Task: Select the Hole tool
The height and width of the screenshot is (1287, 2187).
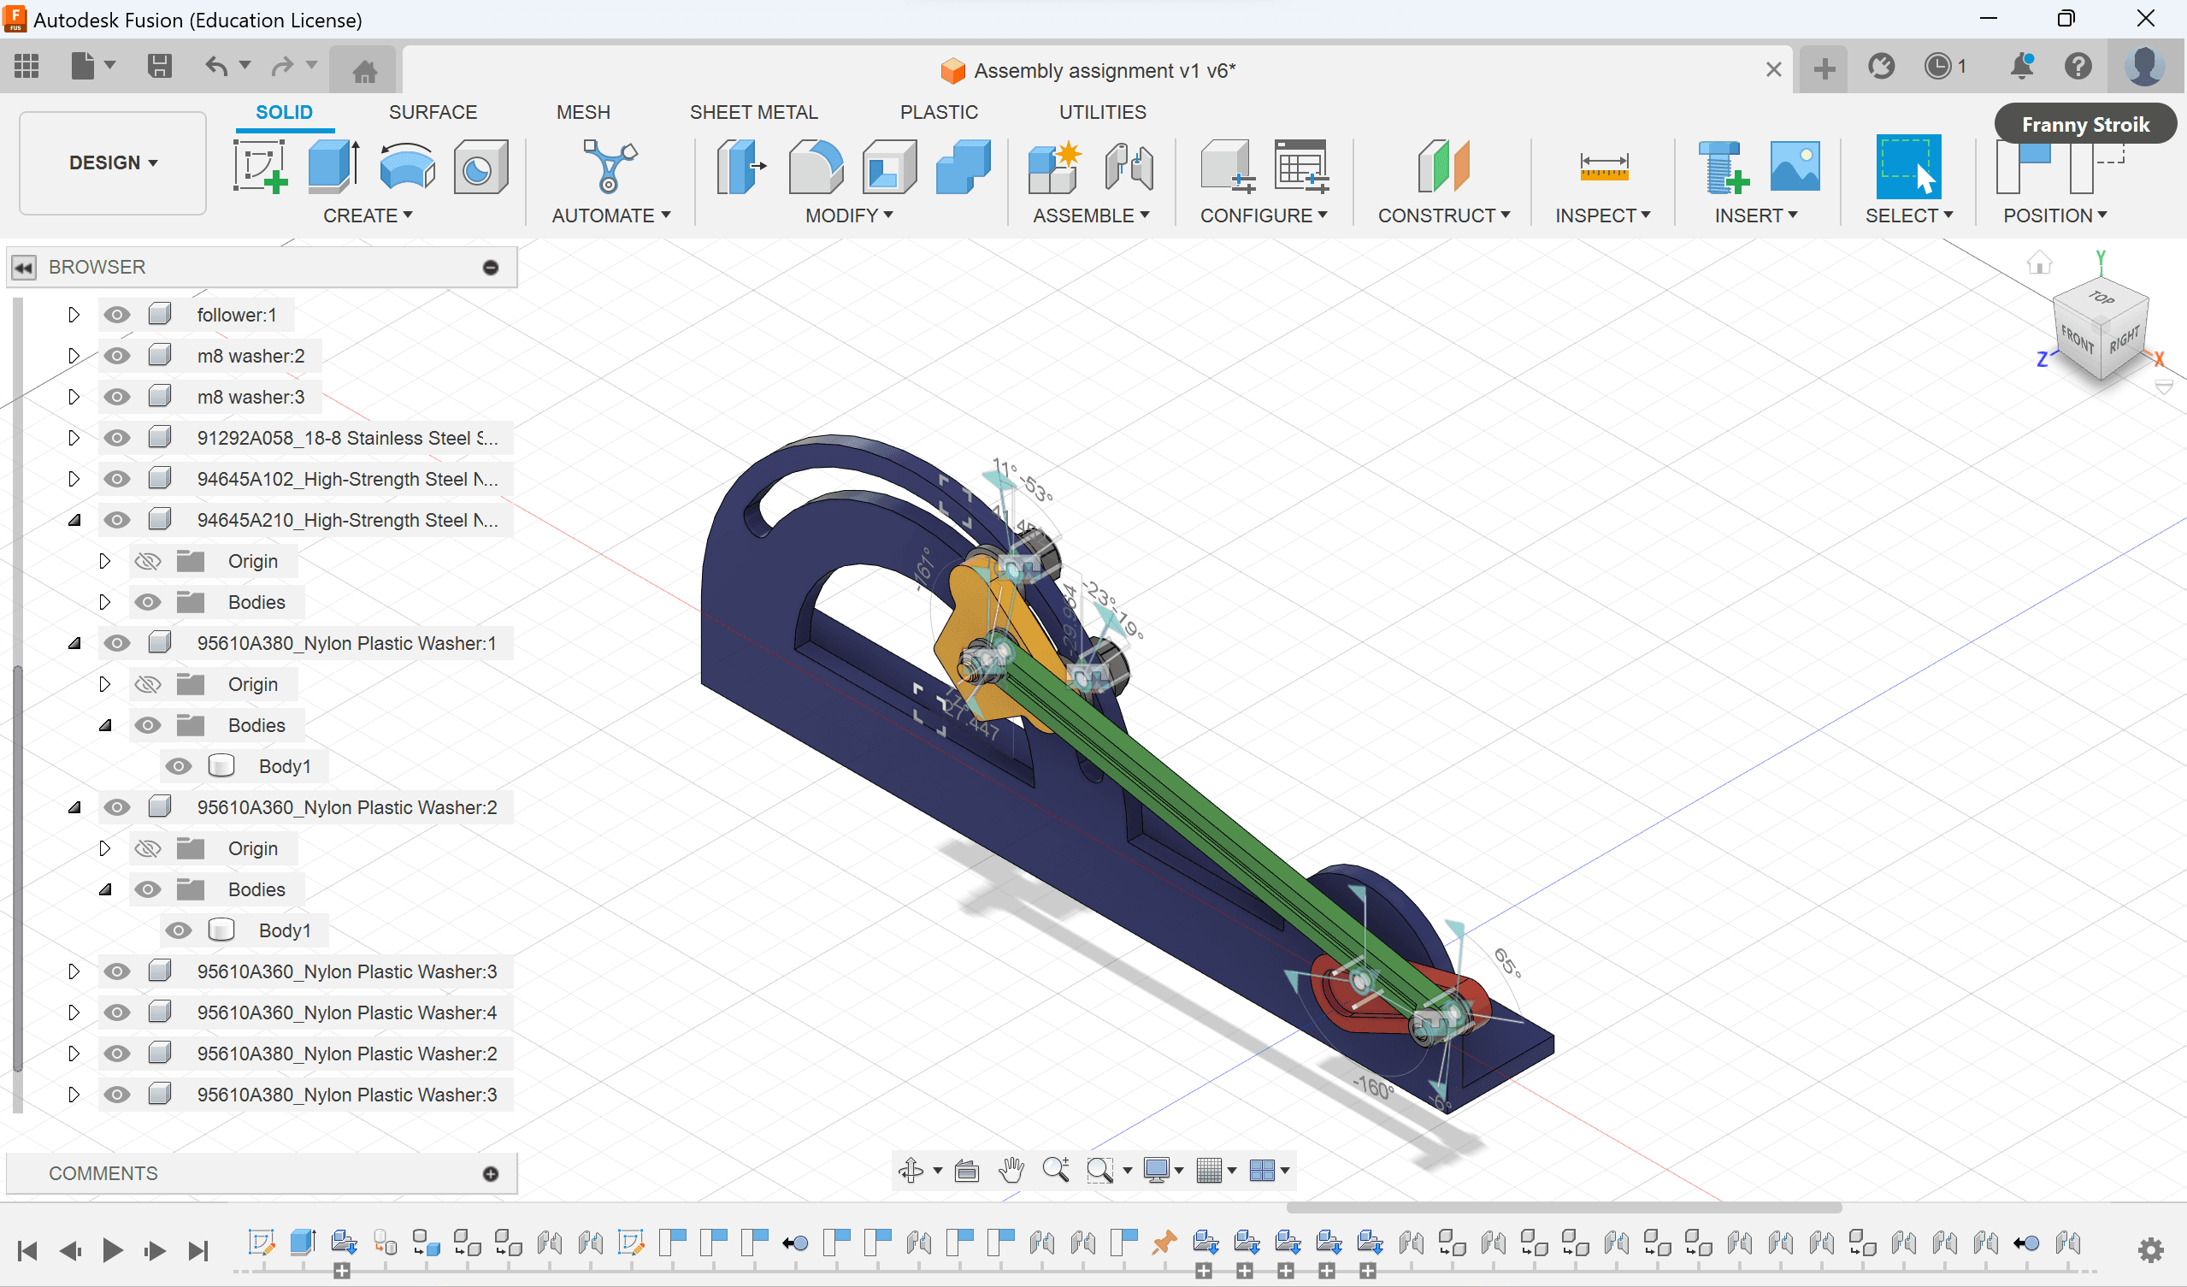Action: 480,166
